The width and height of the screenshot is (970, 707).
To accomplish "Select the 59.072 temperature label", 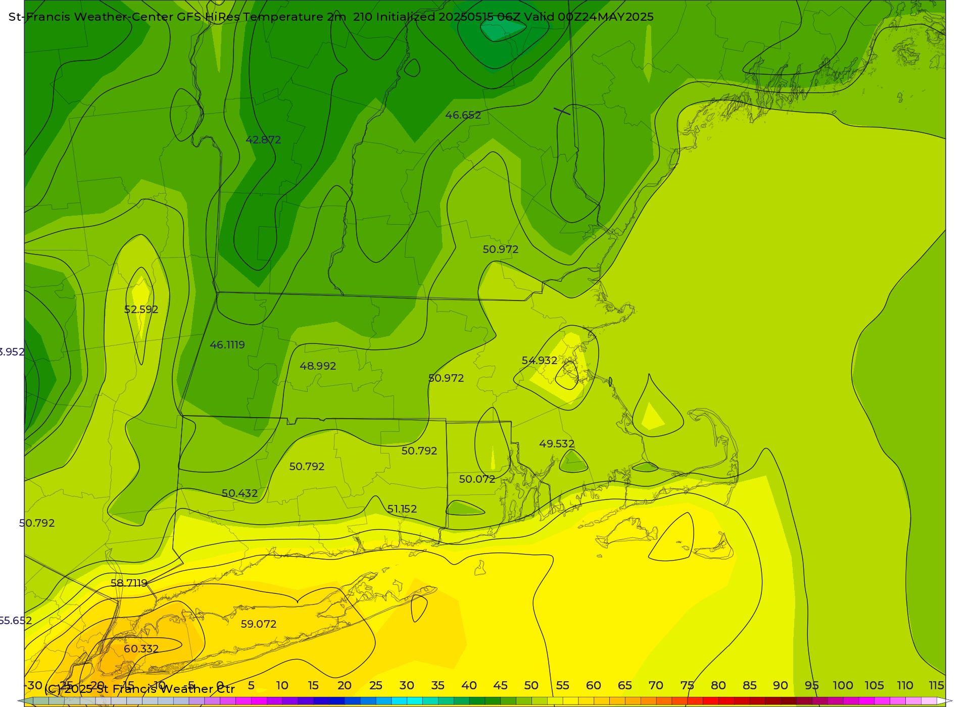I will (259, 624).
